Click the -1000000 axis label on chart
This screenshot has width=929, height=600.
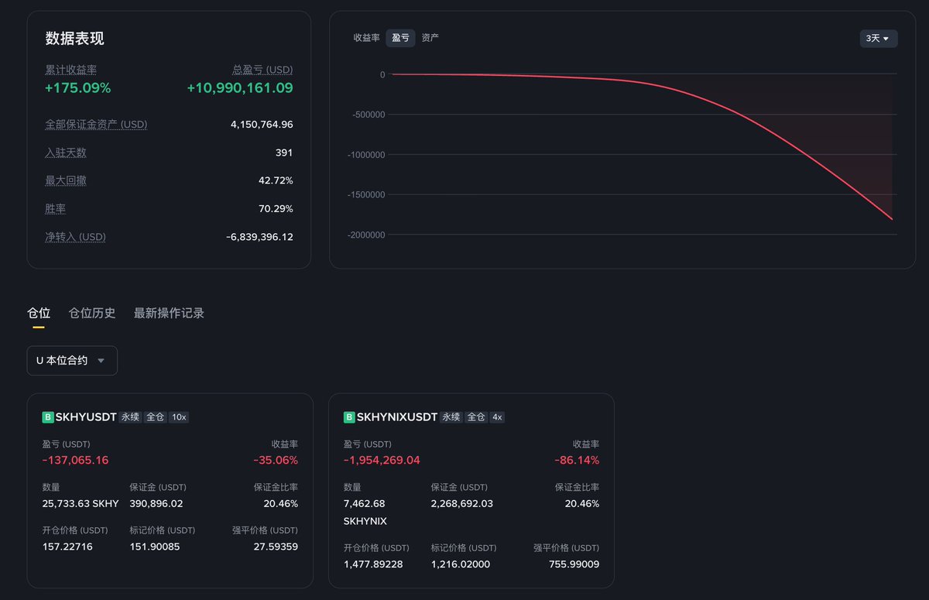[x=367, y=155]
